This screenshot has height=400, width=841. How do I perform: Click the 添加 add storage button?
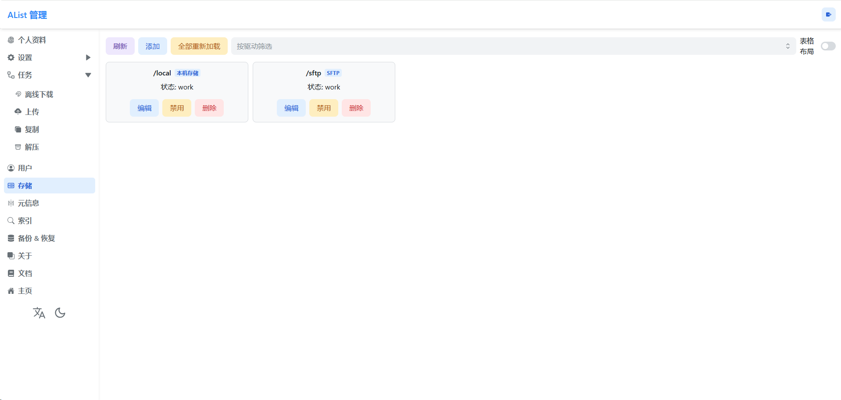pos(153,46)
